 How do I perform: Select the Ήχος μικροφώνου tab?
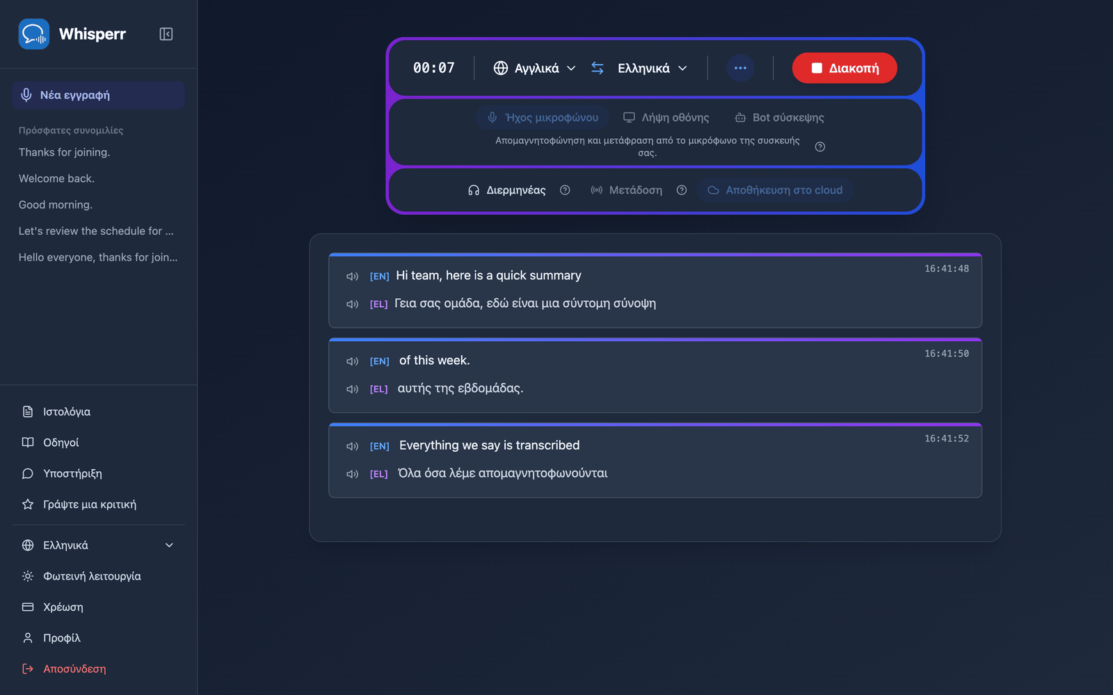pos(543,117)
